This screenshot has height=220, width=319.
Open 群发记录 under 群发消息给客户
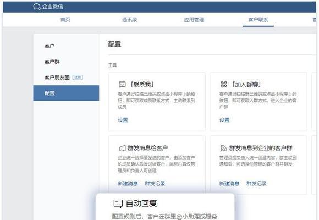point(155,183)
